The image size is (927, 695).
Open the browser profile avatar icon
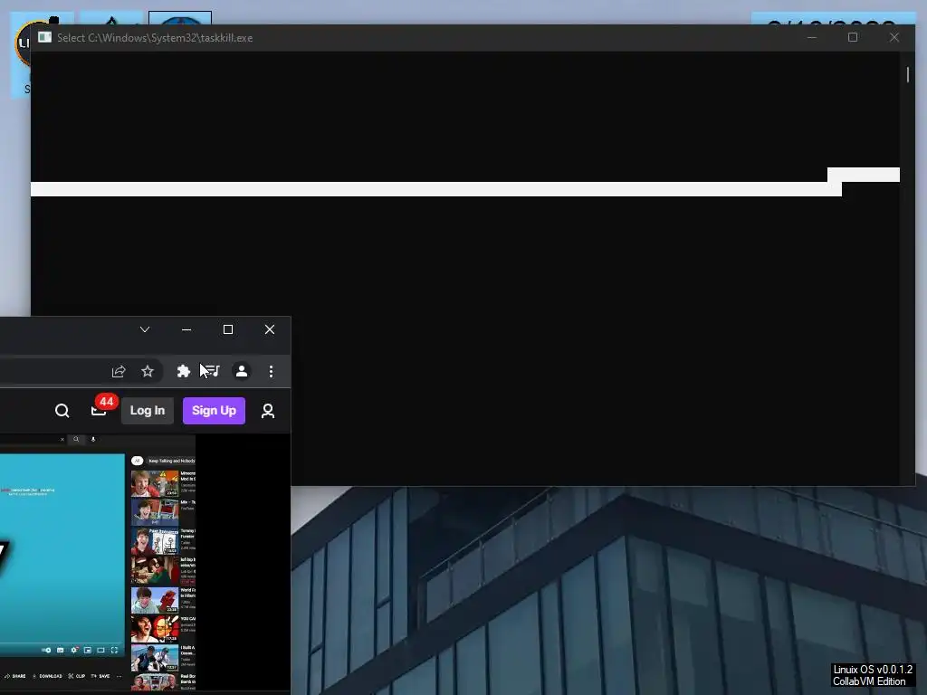[x=241, y=371]
